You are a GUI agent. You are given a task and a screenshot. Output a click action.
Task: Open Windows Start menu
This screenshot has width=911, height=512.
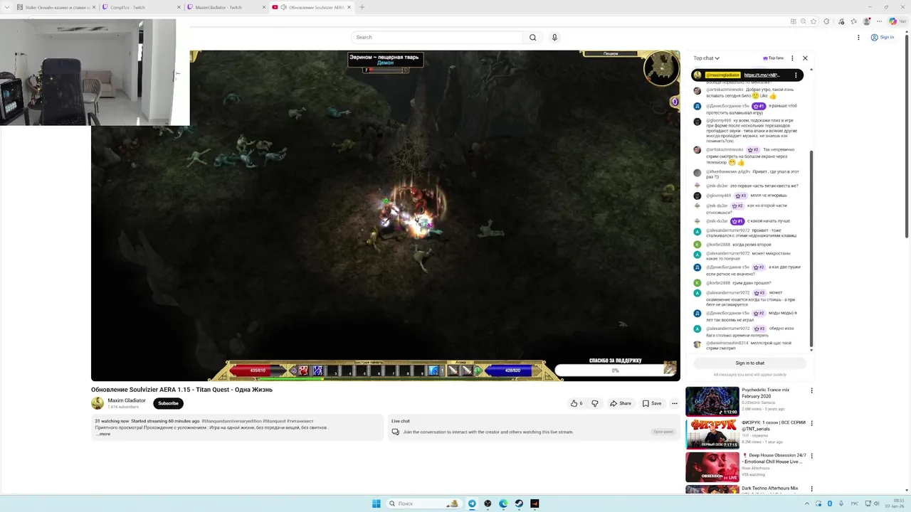pos(376,503)
